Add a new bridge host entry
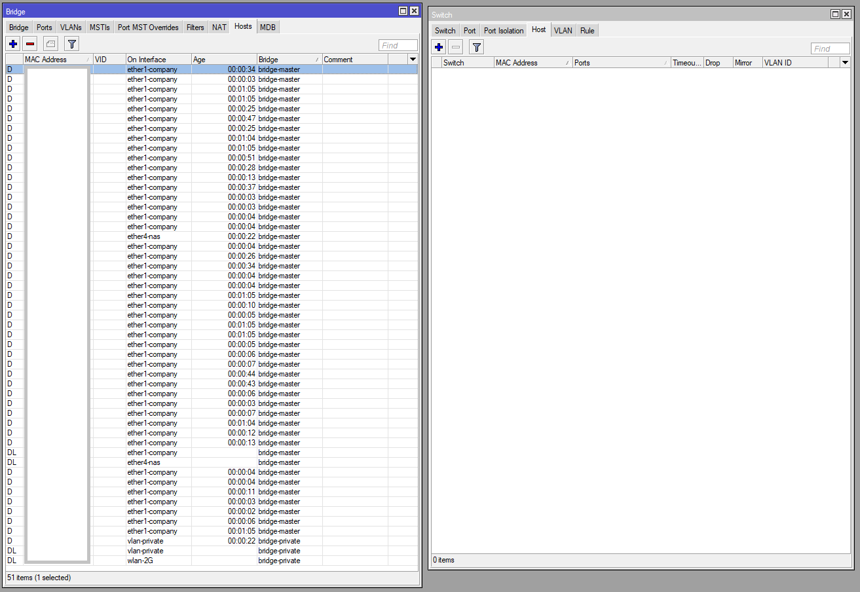 [13, 43]
